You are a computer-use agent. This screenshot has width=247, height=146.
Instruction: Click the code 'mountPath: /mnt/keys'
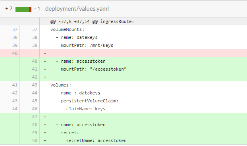click(x=87, y=45)
